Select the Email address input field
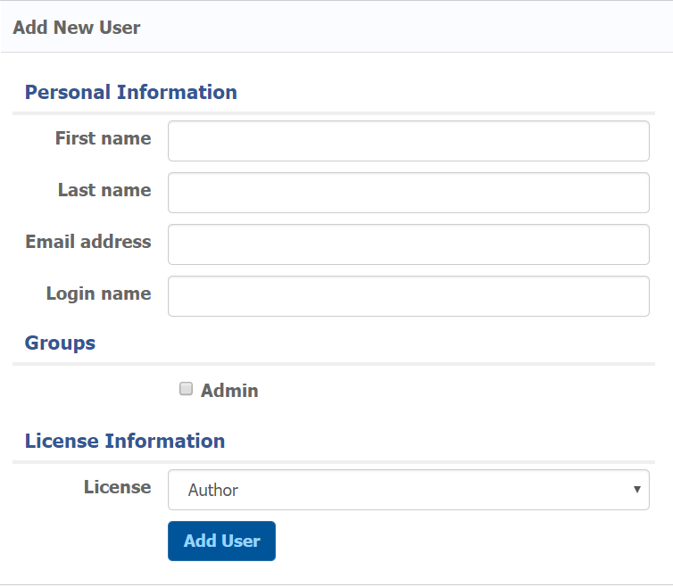 click(408, 244)
